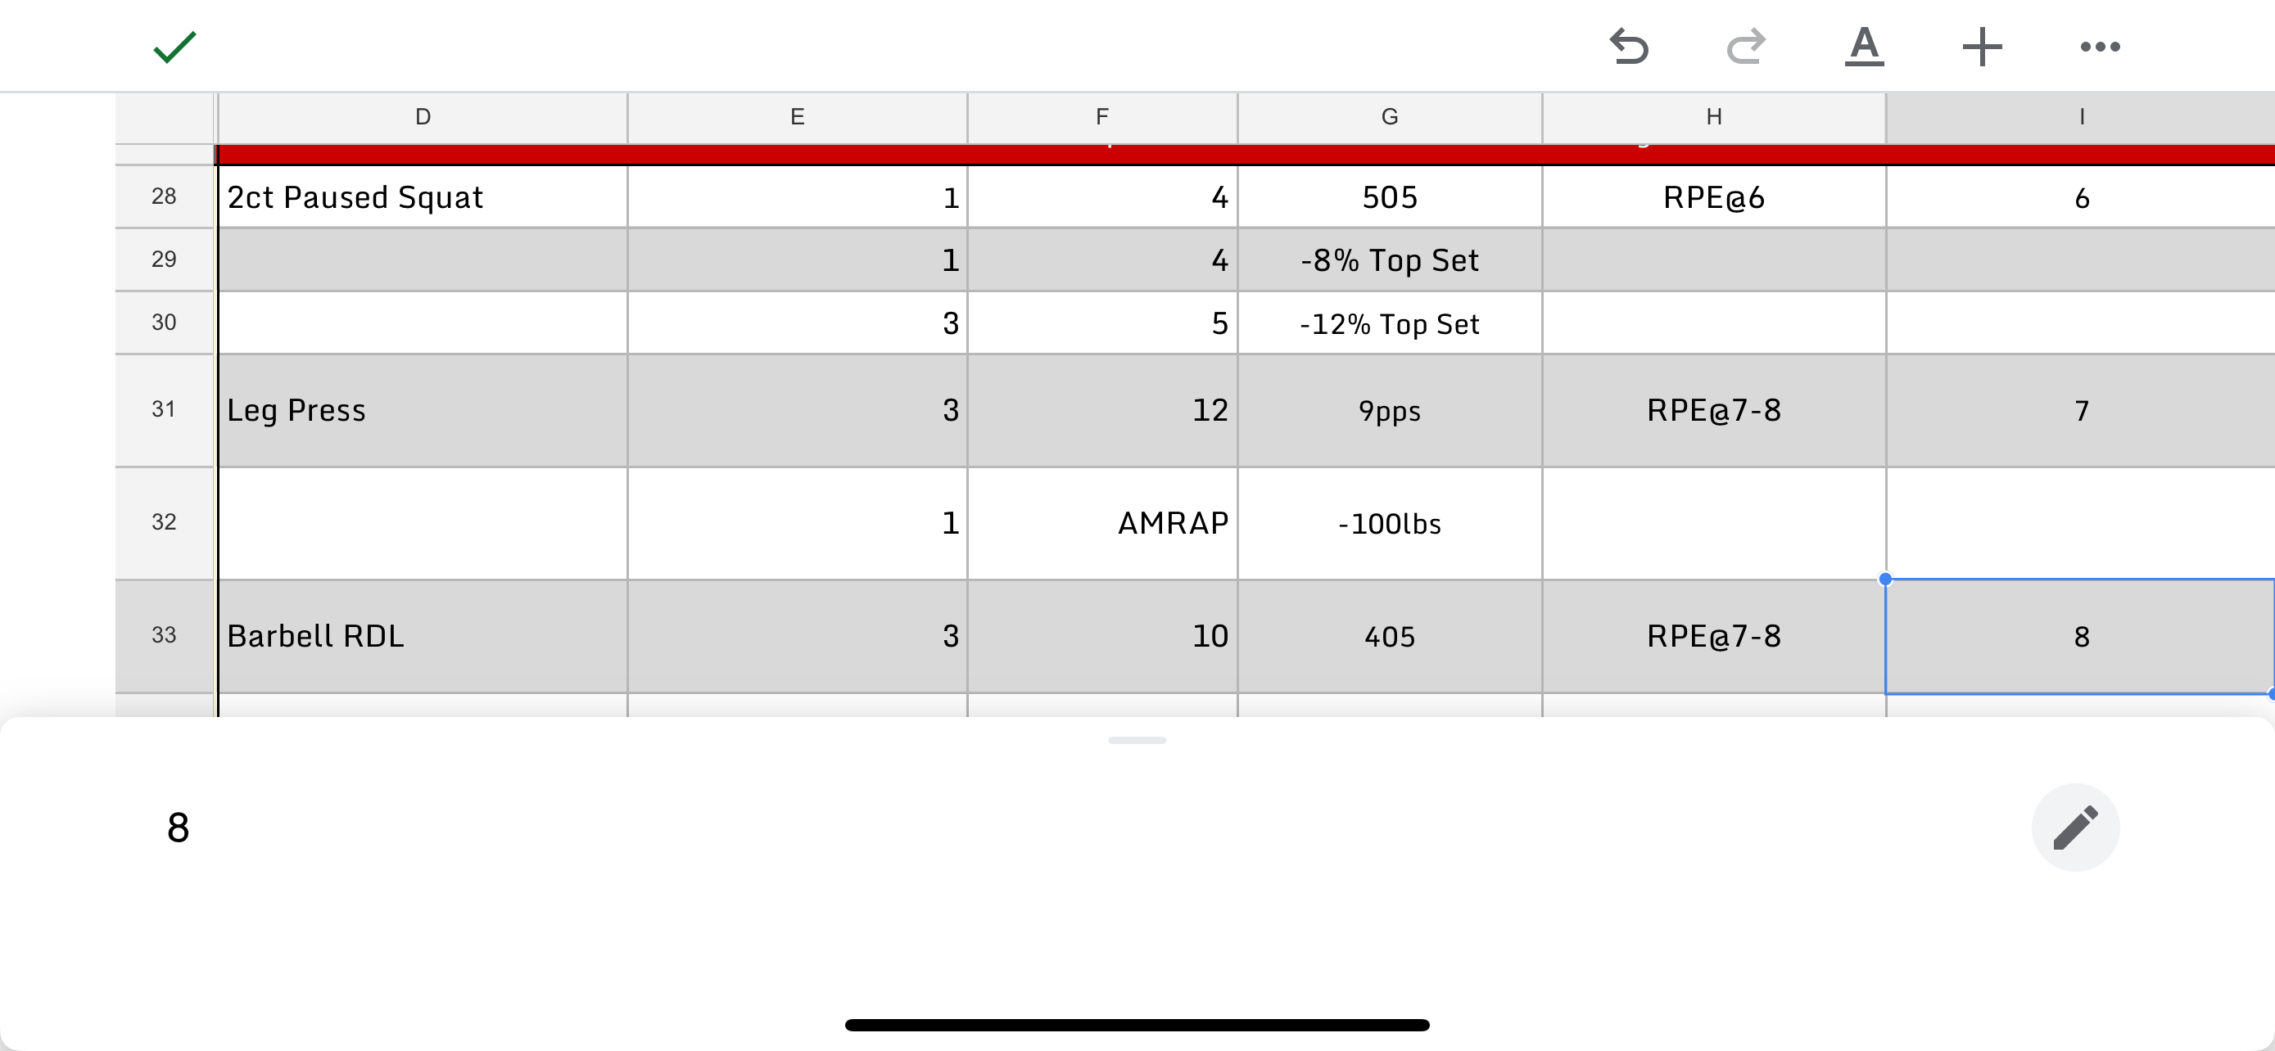2275x1051 pixels.
Task: Select row 28 header
Action: 164,196
